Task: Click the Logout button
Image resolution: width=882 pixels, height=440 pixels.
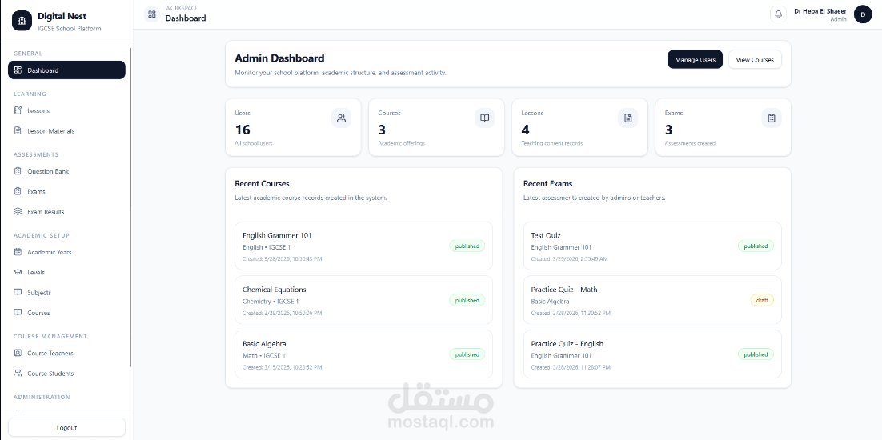Action: pyautogui.click(x=66, y=428)
